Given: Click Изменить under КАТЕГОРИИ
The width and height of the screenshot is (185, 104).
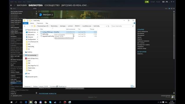Looking at the screenshot, I should click(x=140, y=54).
